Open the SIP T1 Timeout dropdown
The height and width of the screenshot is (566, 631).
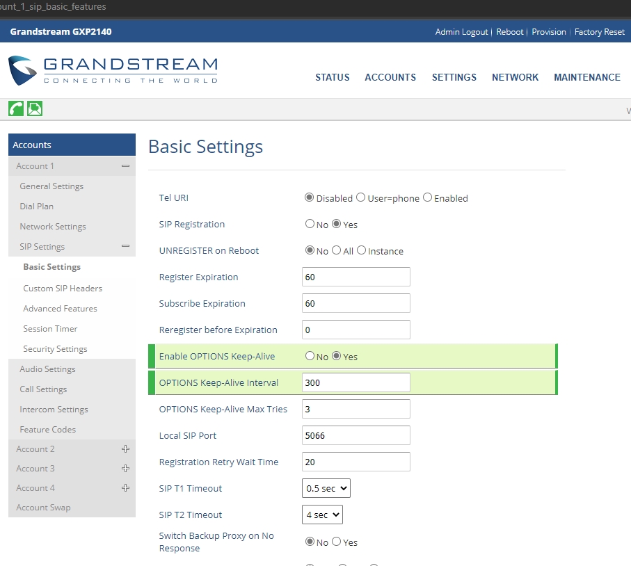326,489
